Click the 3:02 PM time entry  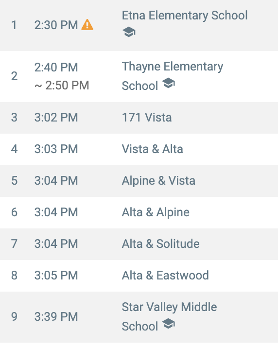coord(56,118)
